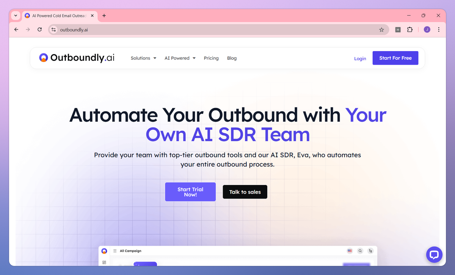
Task: Open the live chat widget
Action: click(x=434, y=255)
